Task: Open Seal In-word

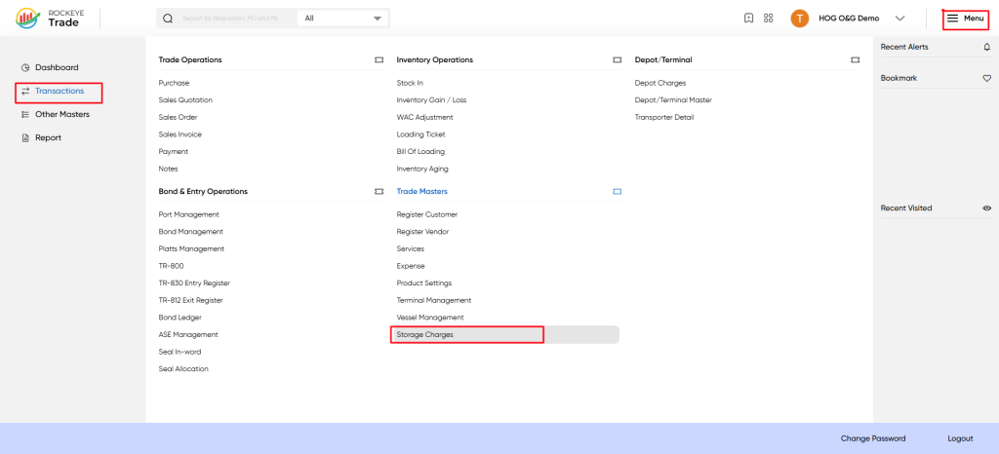Action: (x=180, y=352)
